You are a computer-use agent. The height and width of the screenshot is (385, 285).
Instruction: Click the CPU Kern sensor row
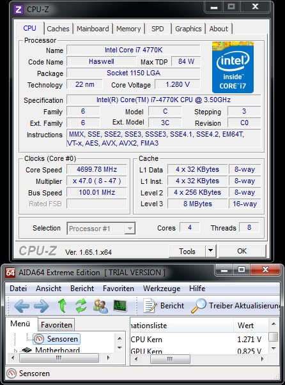(x=199, y=340)
